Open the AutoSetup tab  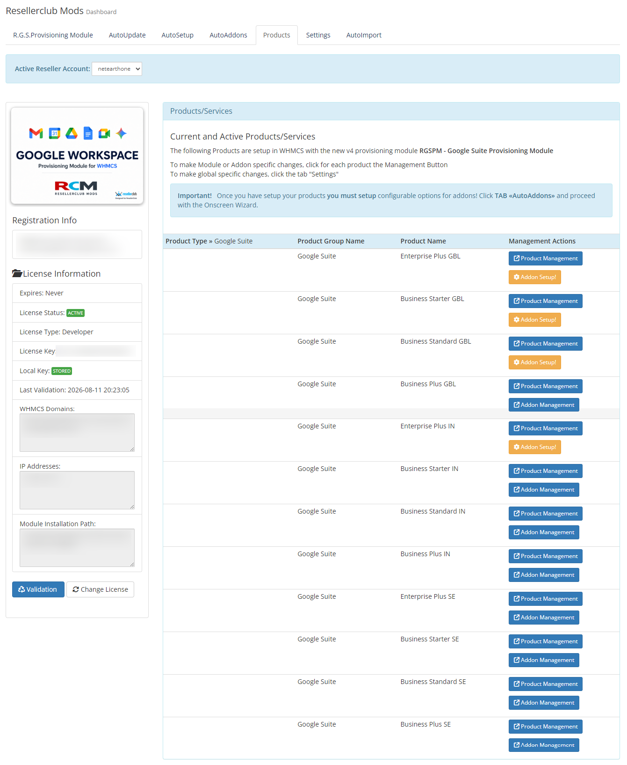178,35
